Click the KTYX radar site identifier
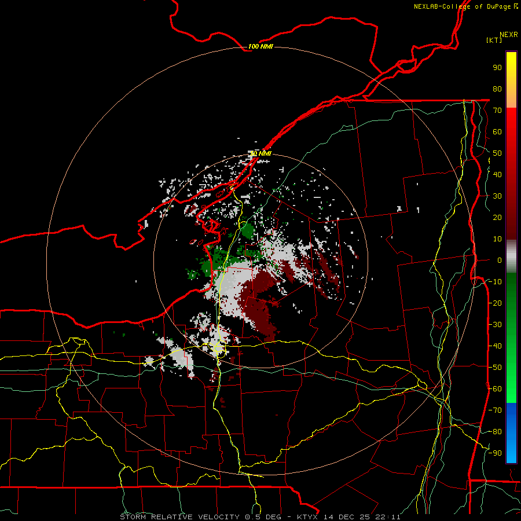The height and width of the screenshot is (521, 521). [307, 517]
